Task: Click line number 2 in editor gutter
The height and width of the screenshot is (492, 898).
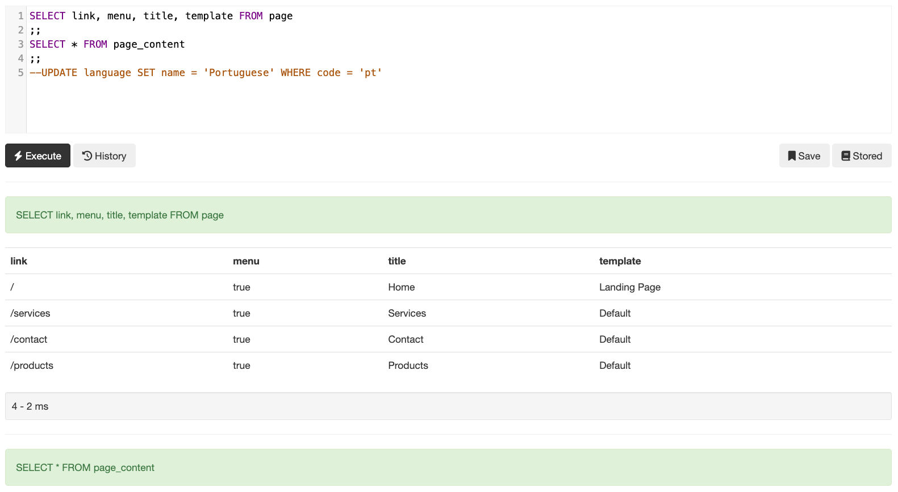Action: pyautogui.click(x=20, y=30)
